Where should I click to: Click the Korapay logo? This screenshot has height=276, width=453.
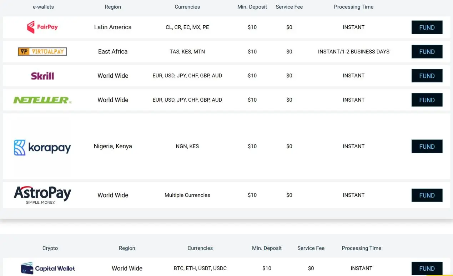coord(42,148)
